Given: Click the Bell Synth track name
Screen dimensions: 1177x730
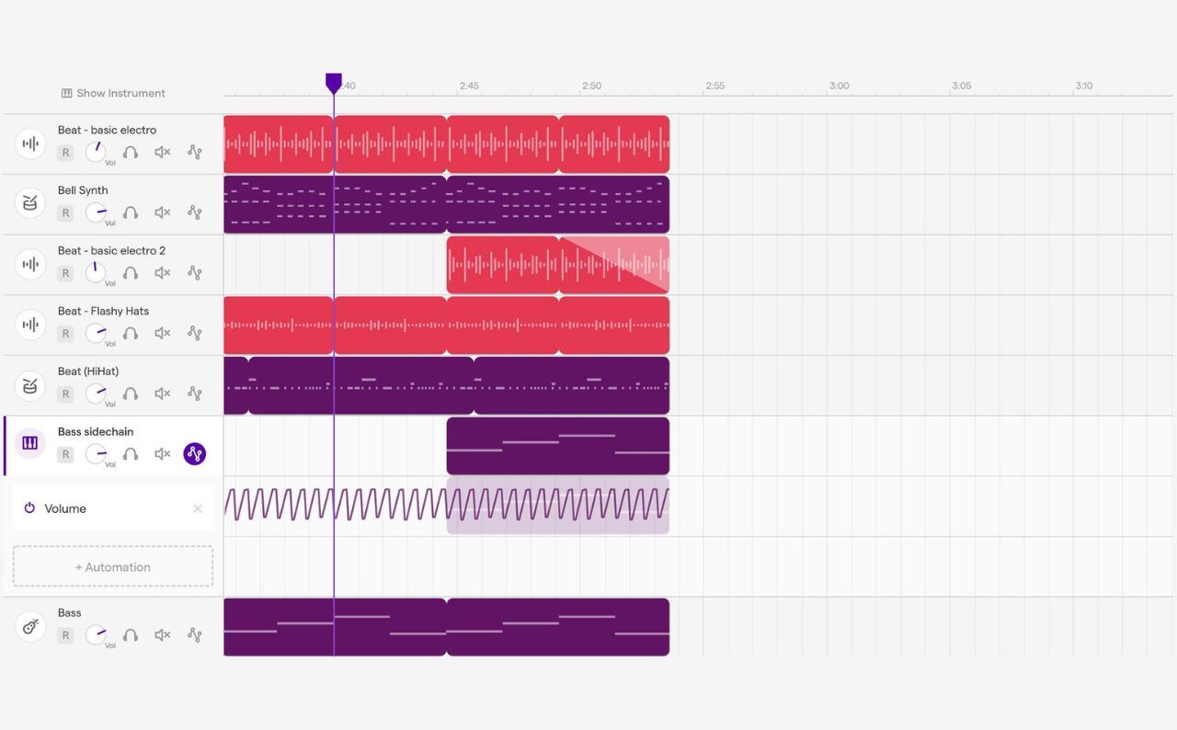Looking at the screenshot, I should click(x=83, y=190).
